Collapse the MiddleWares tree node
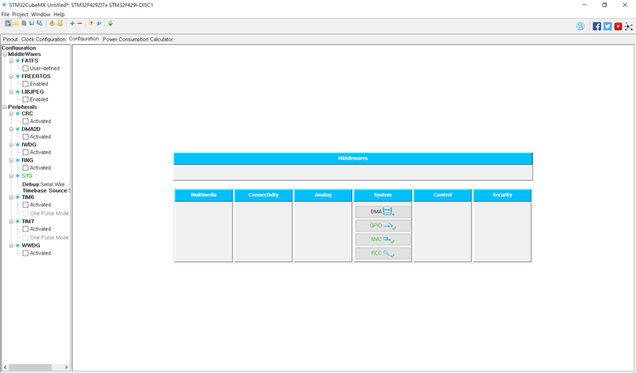The image size is (636, 373). coord(4,55)
